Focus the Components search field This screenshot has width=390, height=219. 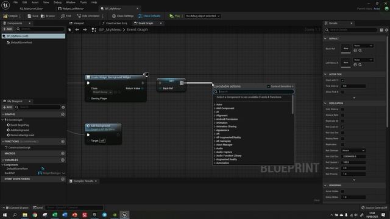40,29
